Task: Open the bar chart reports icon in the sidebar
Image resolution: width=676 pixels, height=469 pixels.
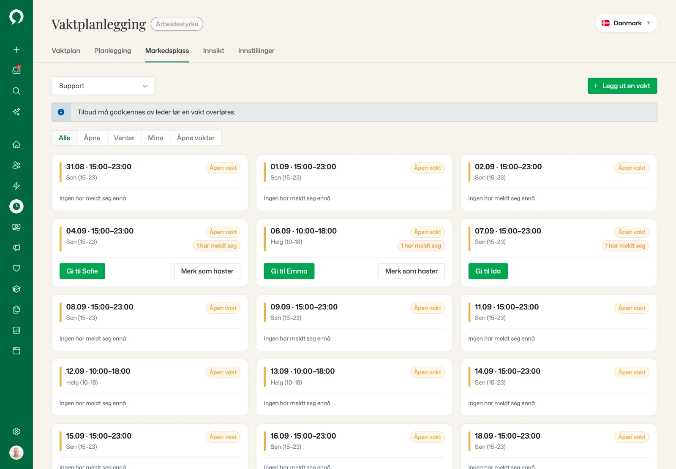Action: point(16,330)
